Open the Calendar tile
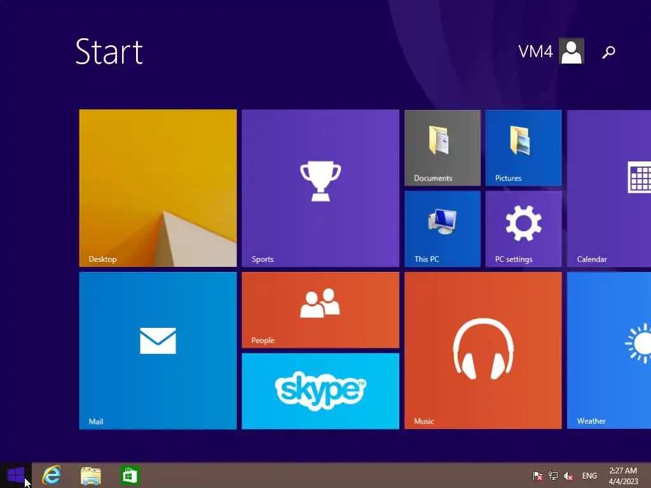The height and width of the screenshot is (488, 651). click(609, 188)
